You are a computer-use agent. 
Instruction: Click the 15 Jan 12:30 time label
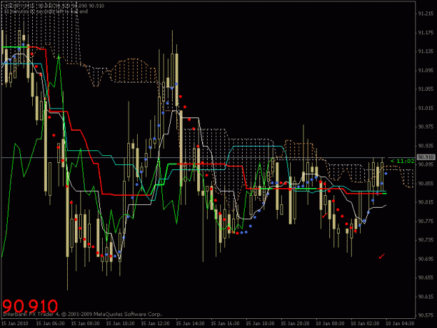155,324
